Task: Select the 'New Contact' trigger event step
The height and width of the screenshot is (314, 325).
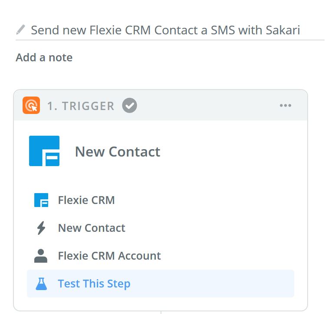Action: pos(161,228)
